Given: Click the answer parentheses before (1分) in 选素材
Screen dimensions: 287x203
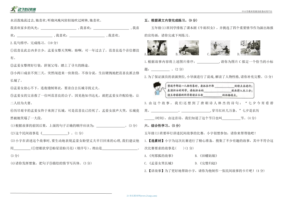Looking at the screenshot, I should (x=180, y=148).
